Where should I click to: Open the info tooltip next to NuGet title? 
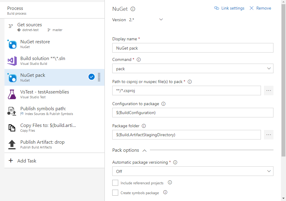(x=132, y=9)
